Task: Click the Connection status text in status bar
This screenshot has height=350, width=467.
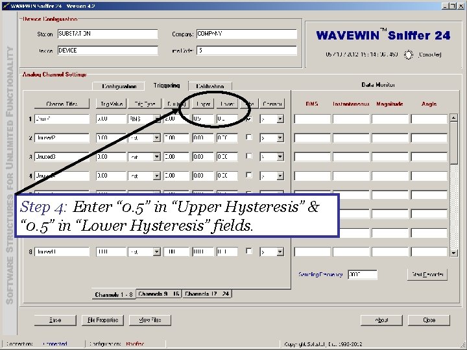Action: [x=36, y=344]
